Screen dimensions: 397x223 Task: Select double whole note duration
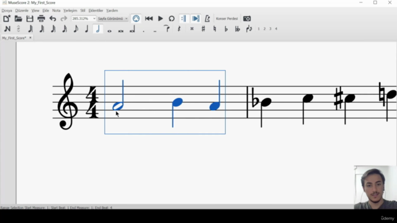coord(121,31)
